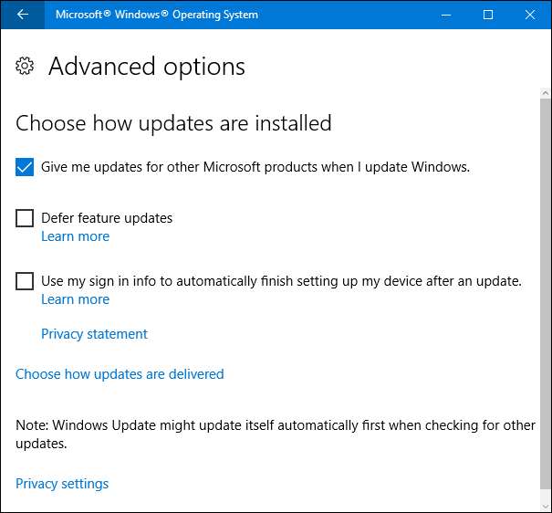Enable the Defer feature updates checkbox
Viewport: 552px width, 513px height.
coord(25,218)
